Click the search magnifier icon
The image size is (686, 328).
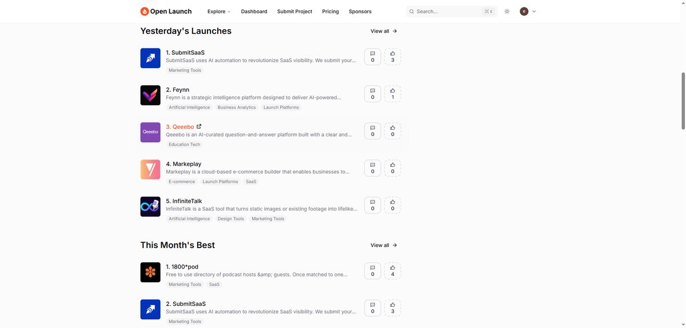coord(412,11)
